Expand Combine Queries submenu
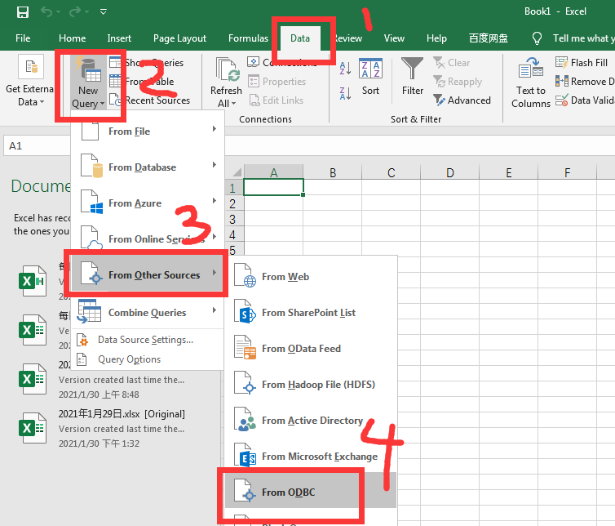615x526 pixels. 148,312
